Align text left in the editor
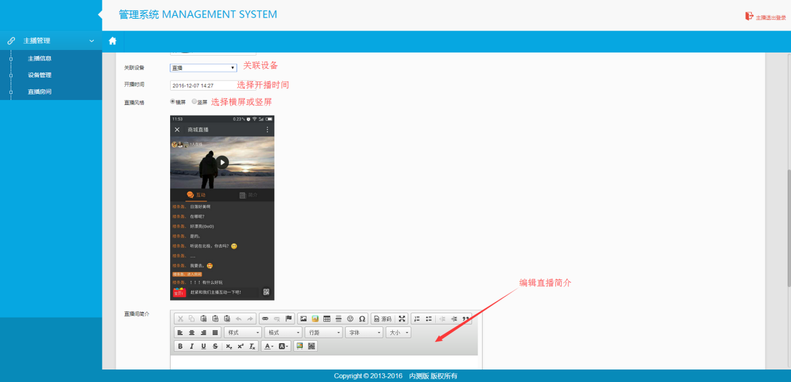The height and width of the screenshot is (382, 791). coord(181,333)
